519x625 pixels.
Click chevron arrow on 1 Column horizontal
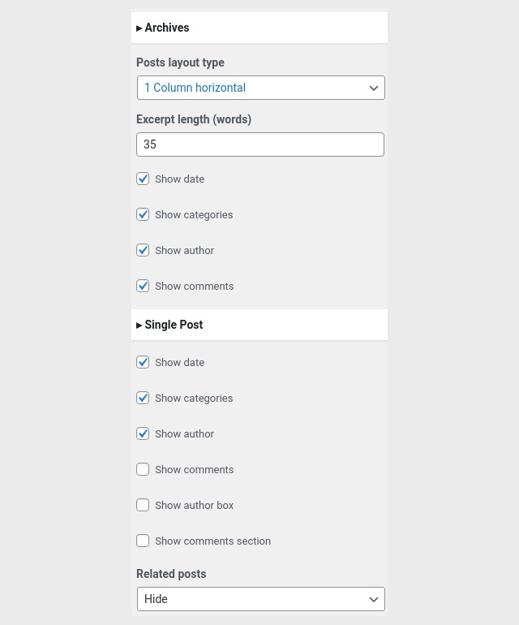tap(374, 88)
